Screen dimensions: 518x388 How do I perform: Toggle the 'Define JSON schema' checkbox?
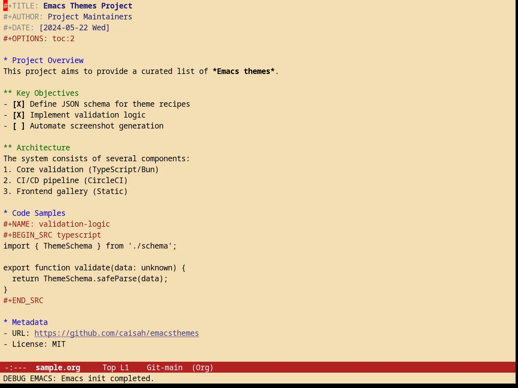(19, 104)
